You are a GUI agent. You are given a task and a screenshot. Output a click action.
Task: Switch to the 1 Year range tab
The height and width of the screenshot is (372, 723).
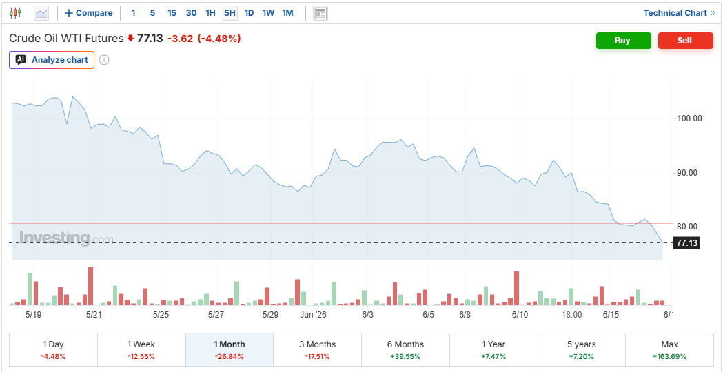tap(493, 350)
